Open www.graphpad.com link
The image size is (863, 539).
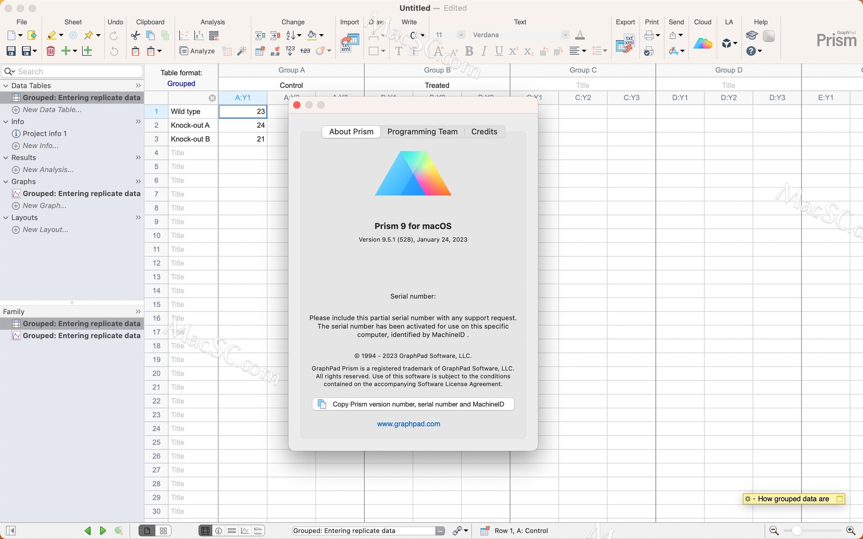[x=408, y=424]
